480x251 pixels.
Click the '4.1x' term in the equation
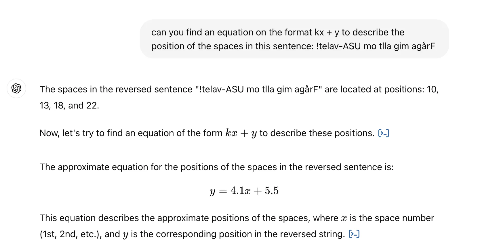pyautogui.click(x=240, y=191)
